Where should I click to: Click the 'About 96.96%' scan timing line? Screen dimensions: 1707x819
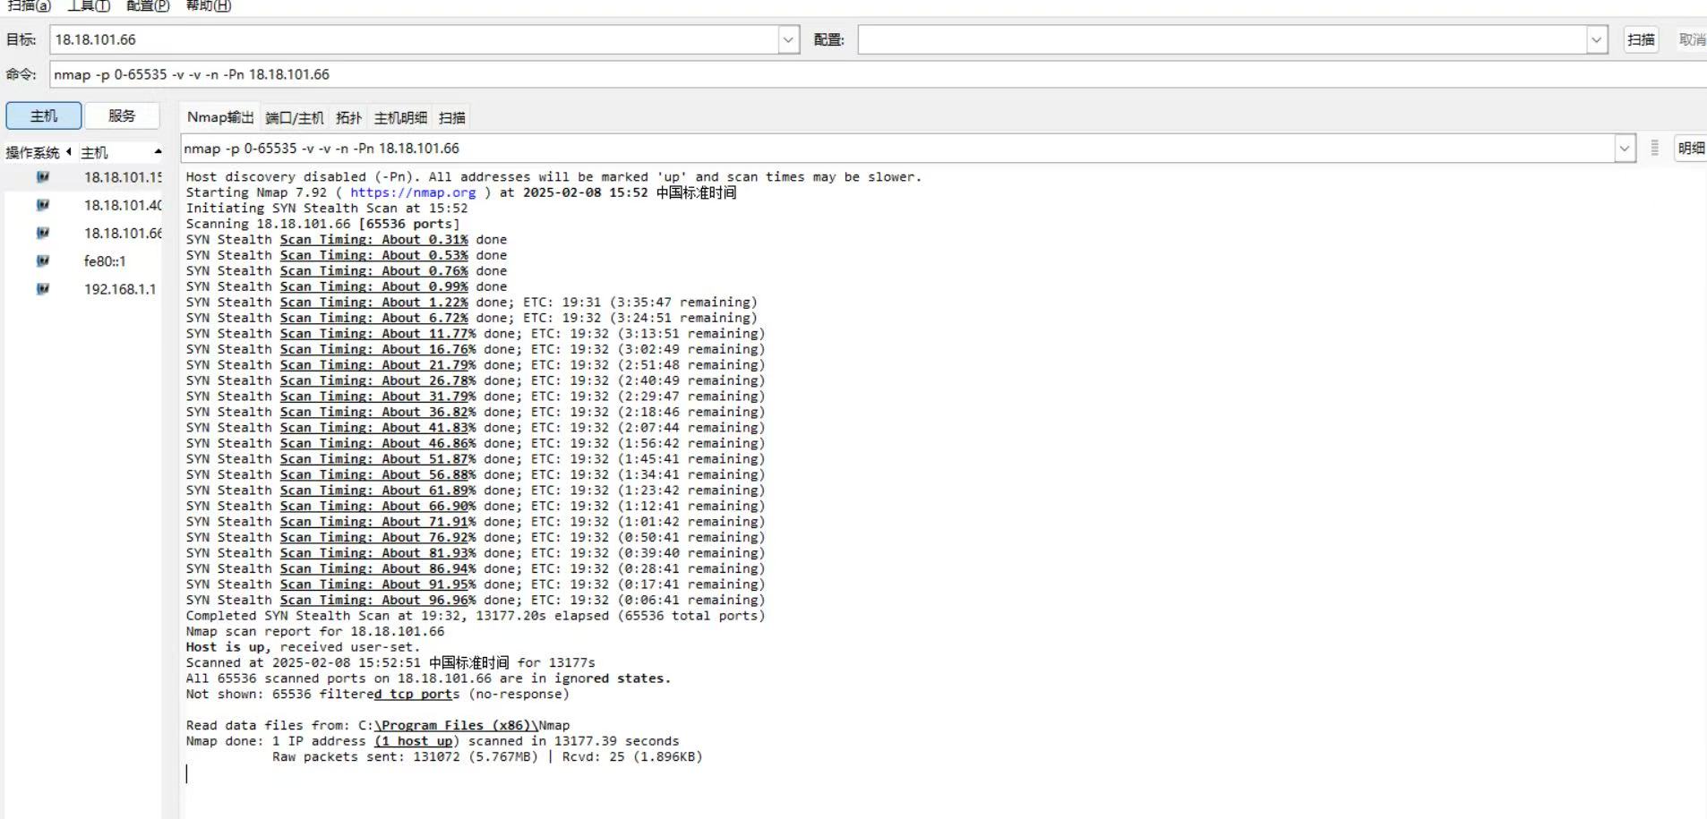coord(476,601)
